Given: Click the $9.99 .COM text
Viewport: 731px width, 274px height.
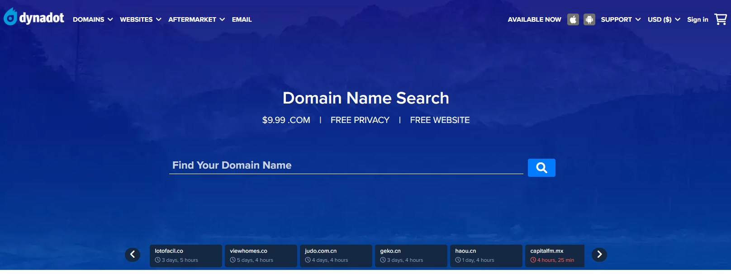Looking at the screenshot, I should 286,120.
